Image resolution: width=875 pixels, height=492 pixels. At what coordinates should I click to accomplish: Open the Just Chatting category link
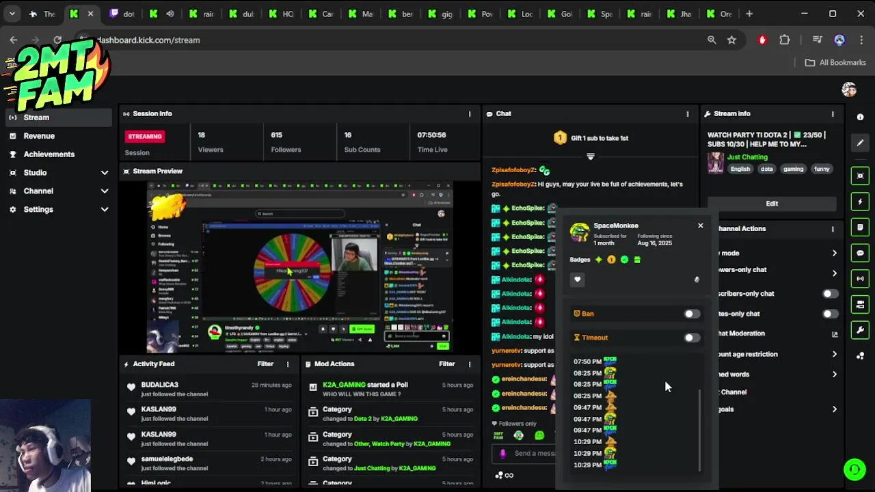click(x=747, y=157)
